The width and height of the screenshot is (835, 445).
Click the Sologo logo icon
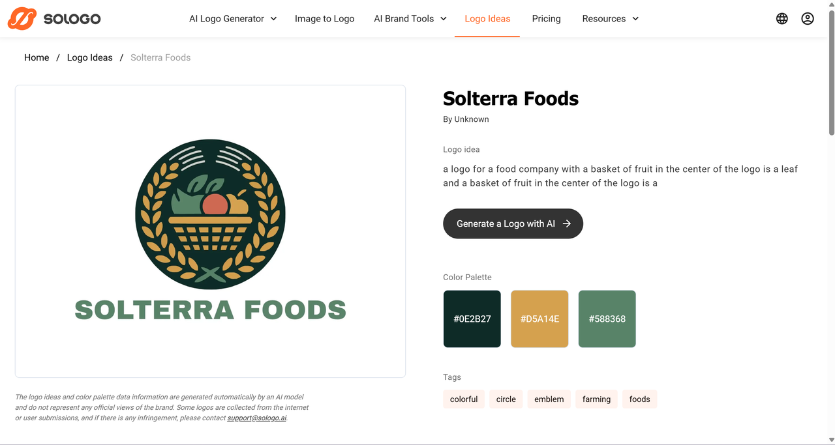(22, 19)
